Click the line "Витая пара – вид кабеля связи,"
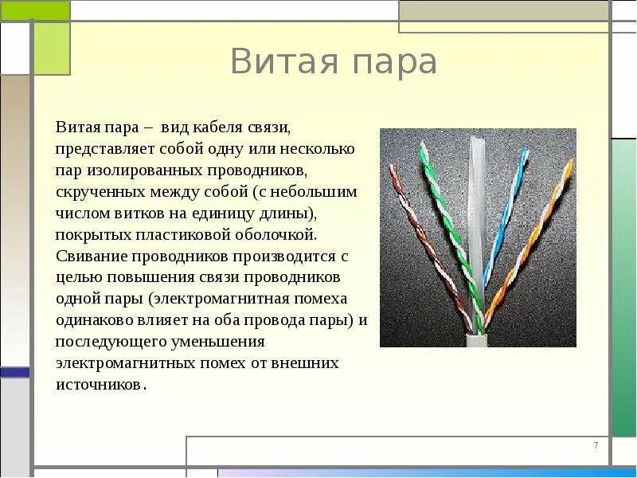637x478 pixels. [173, 127]
